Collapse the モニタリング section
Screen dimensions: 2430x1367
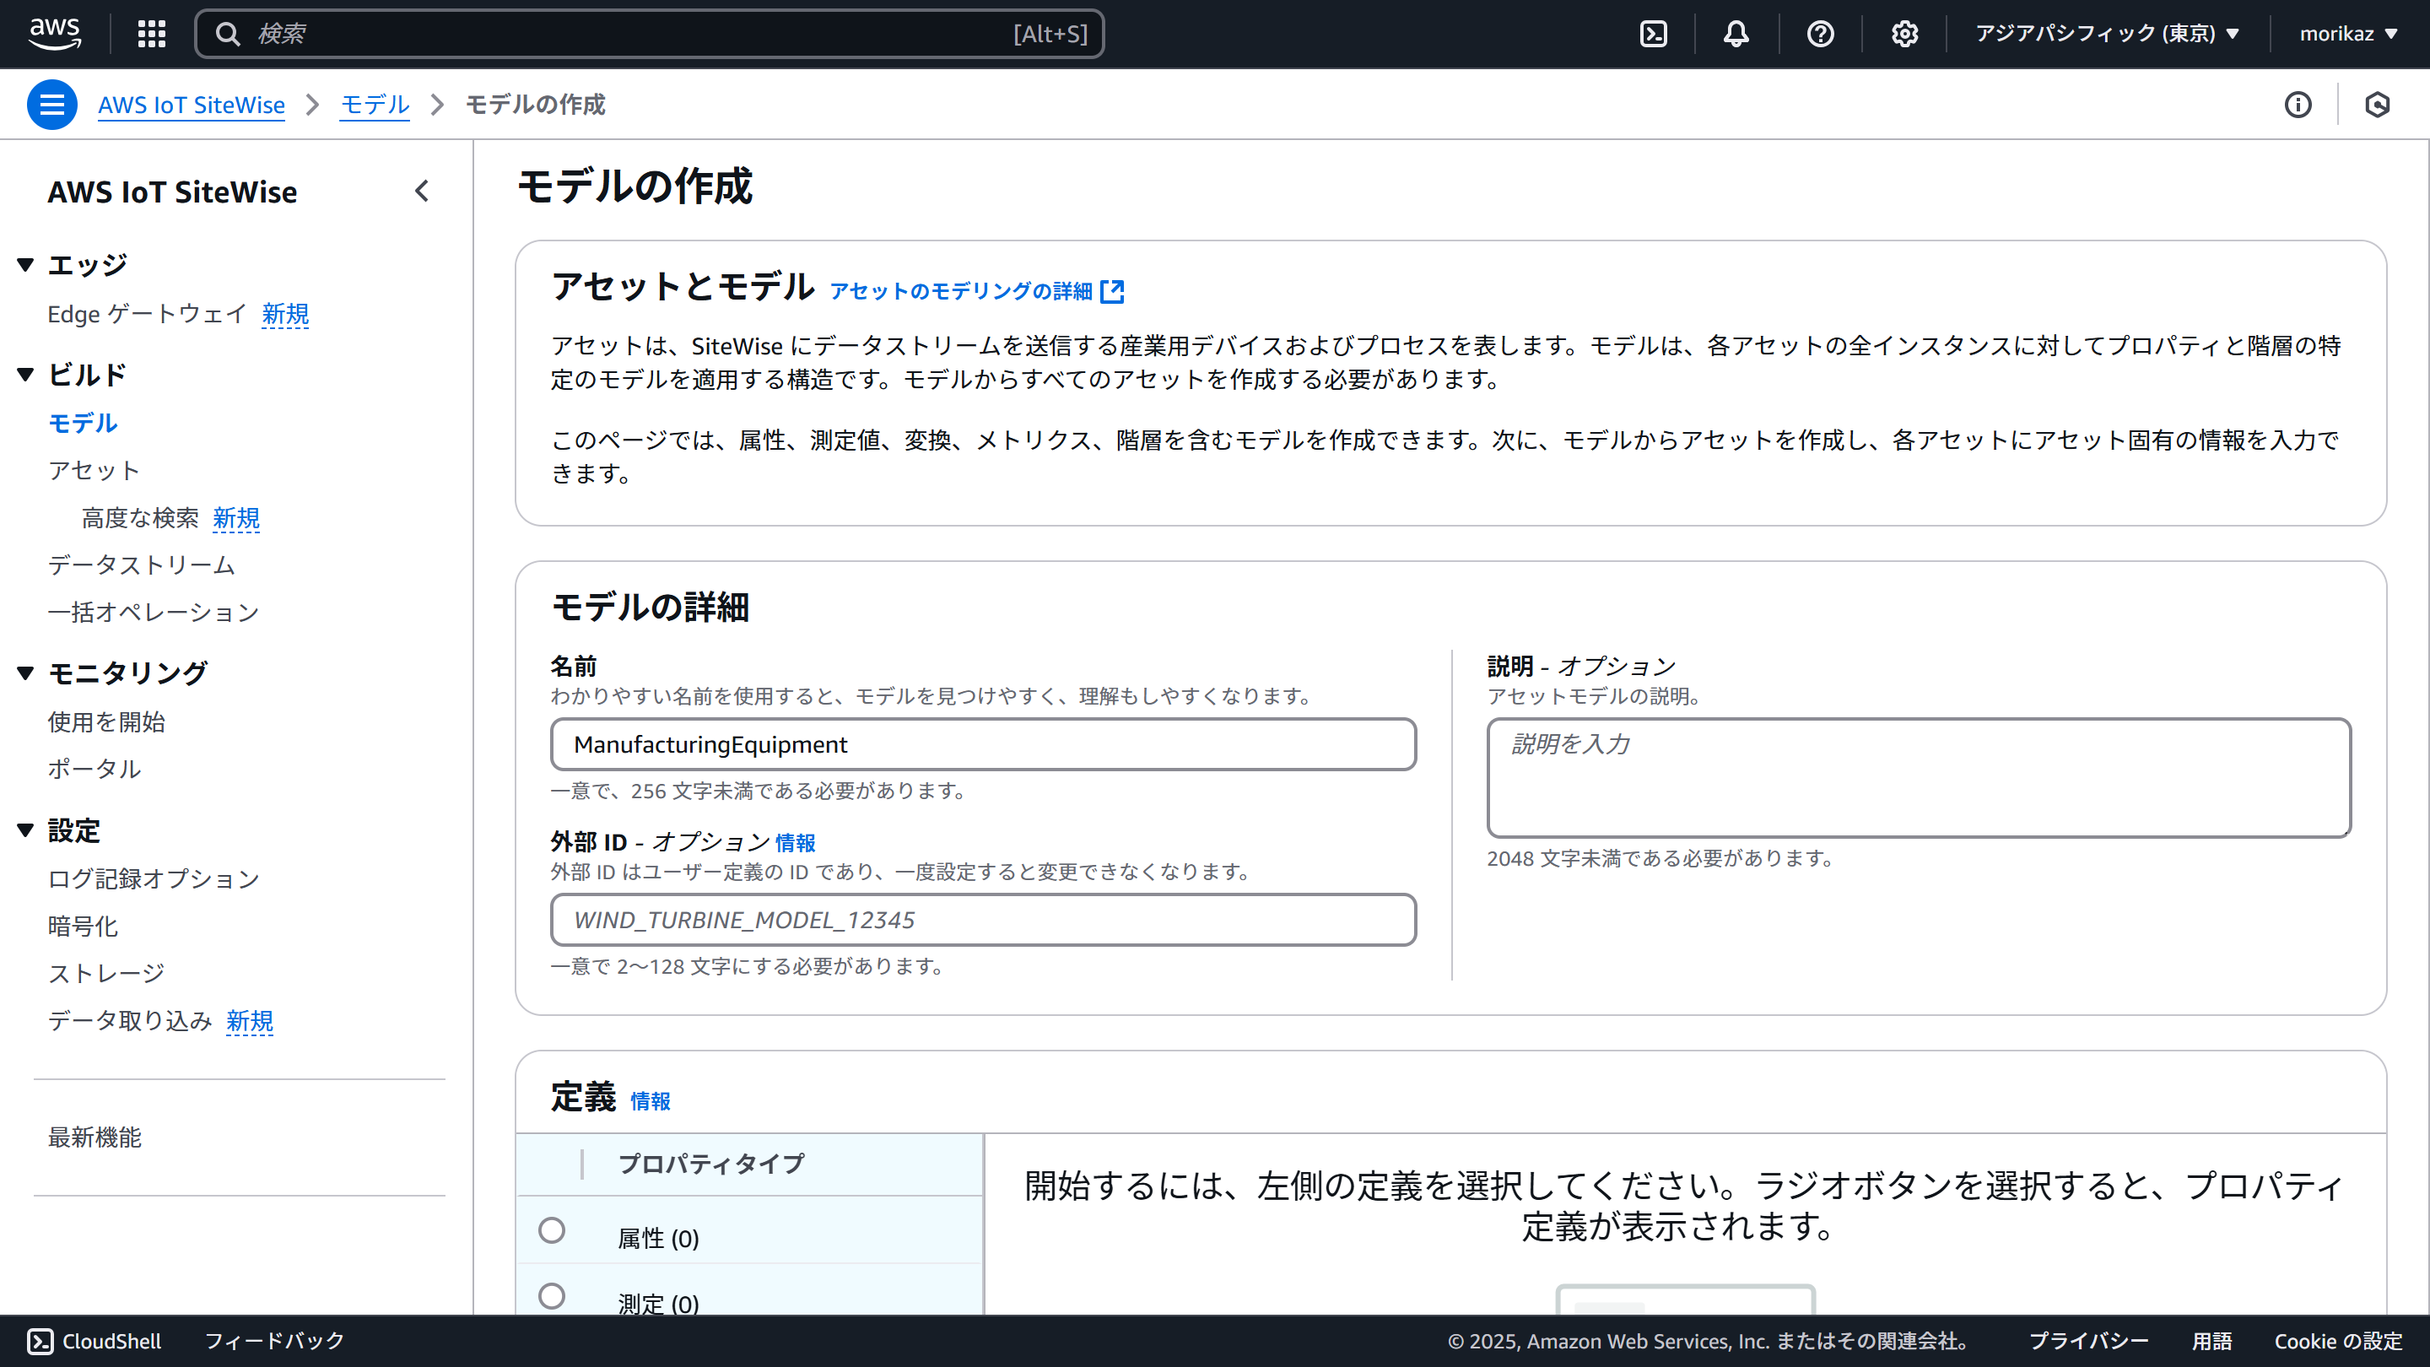point(26,673)
